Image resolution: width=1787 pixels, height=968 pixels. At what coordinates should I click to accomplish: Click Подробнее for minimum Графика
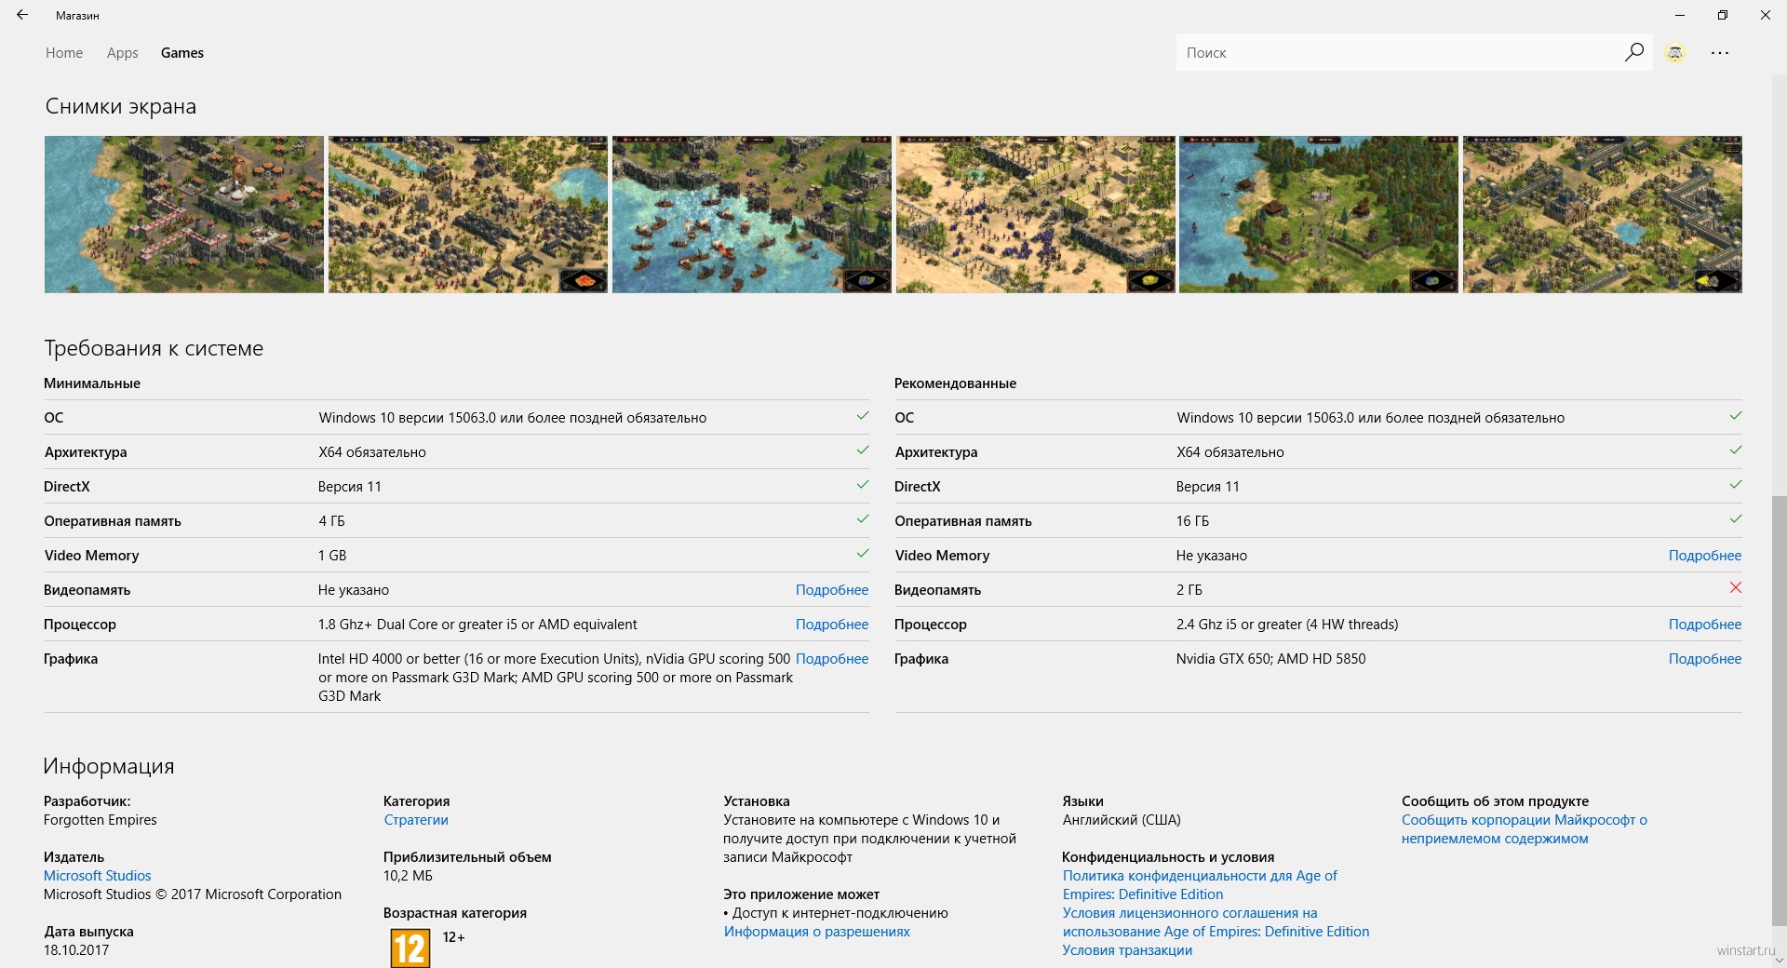[832, 659]
